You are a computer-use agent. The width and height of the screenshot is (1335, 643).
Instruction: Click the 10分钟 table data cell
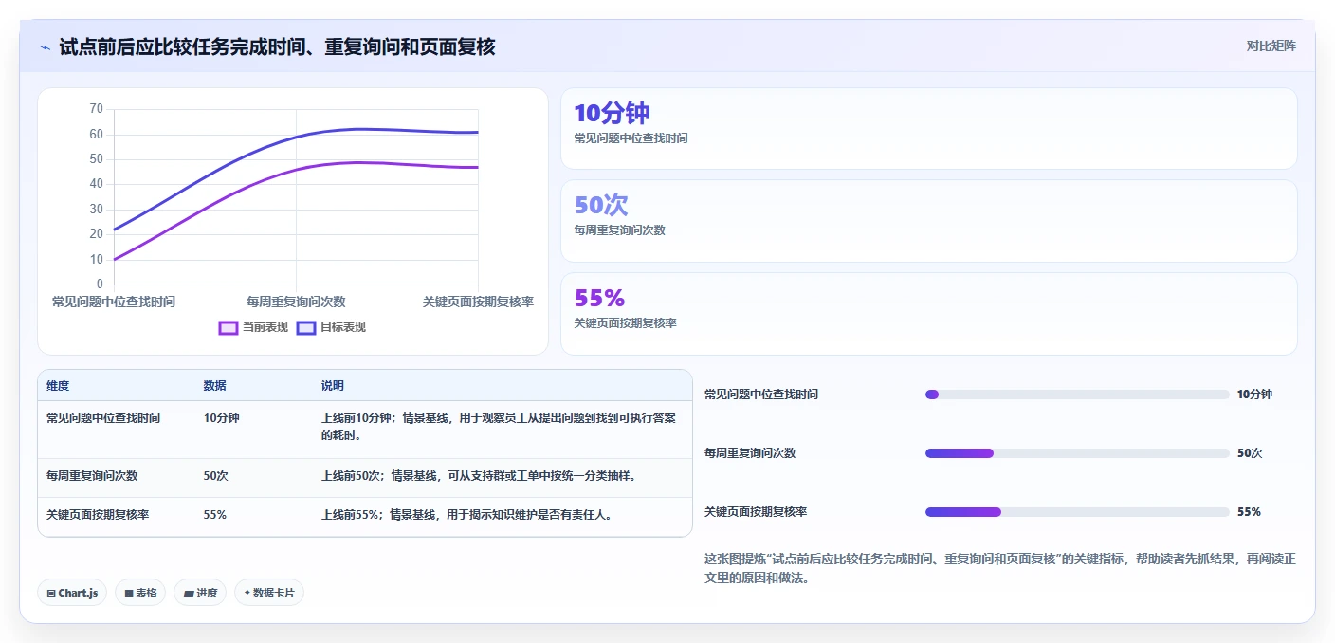[x=221, y=418]
